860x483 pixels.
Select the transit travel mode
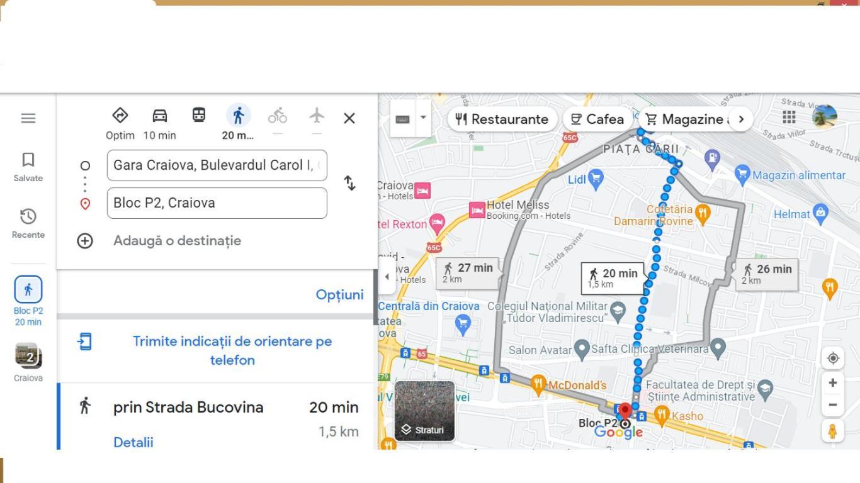(199, 116)
